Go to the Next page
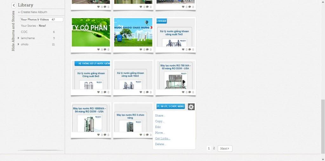Viewport: 325px width, 161px height. pos(225,148)
